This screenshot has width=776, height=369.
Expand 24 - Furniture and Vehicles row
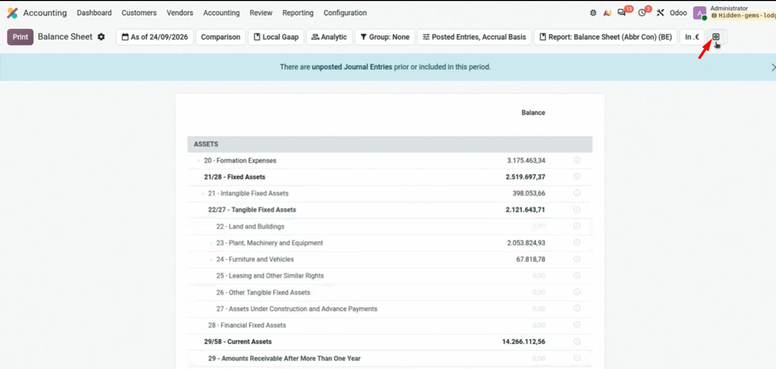coord(211,260)
